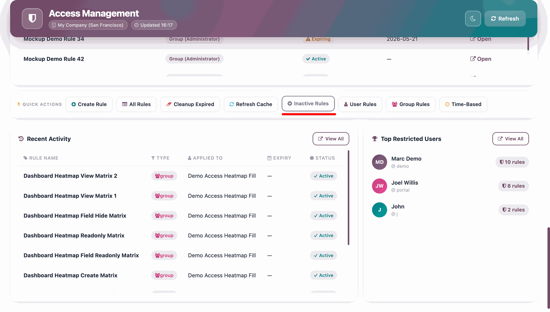The height and width of the screenshot is (312, 550).
Task: Open All Rules quick action
Action: tap(136, 104)
